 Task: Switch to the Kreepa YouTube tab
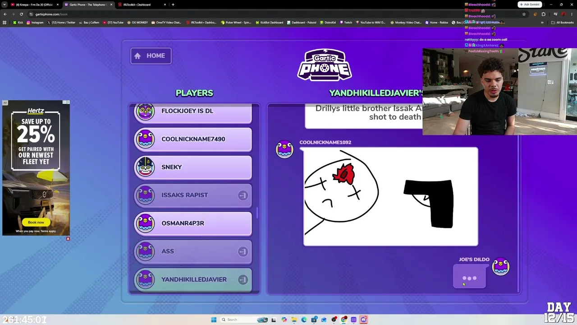click(34, 5)
